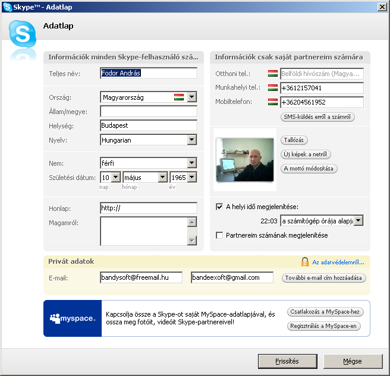The height and width of the screenshot is (376, 390).
Task: Click the flag icon beside Mobiltelefon
Action: 273,102
